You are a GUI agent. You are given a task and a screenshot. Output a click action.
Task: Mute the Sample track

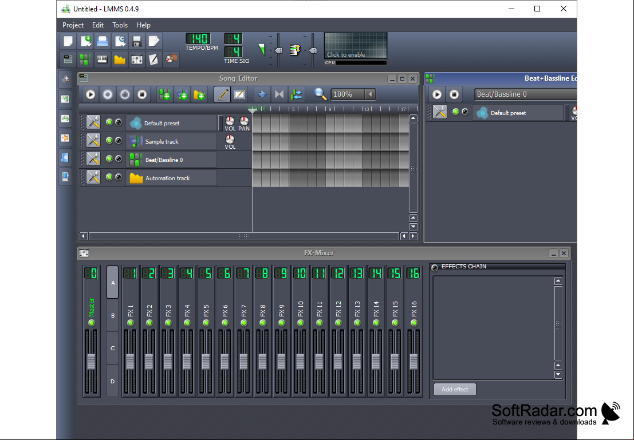pyautogui.click(x=109, y=141)
